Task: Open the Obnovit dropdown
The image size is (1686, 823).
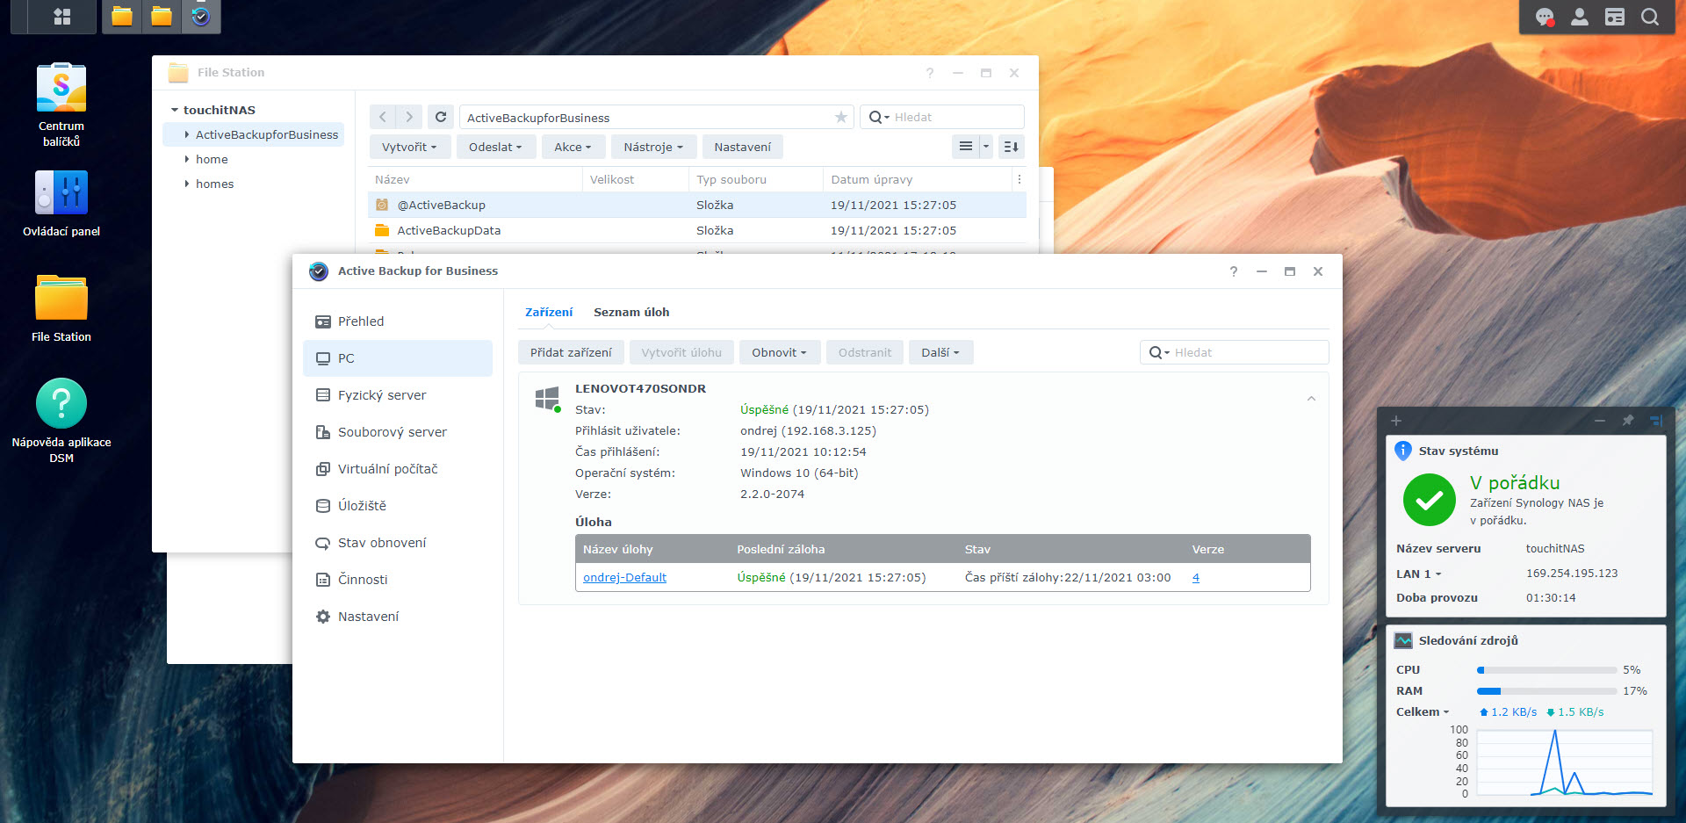Action: (778, 352)
